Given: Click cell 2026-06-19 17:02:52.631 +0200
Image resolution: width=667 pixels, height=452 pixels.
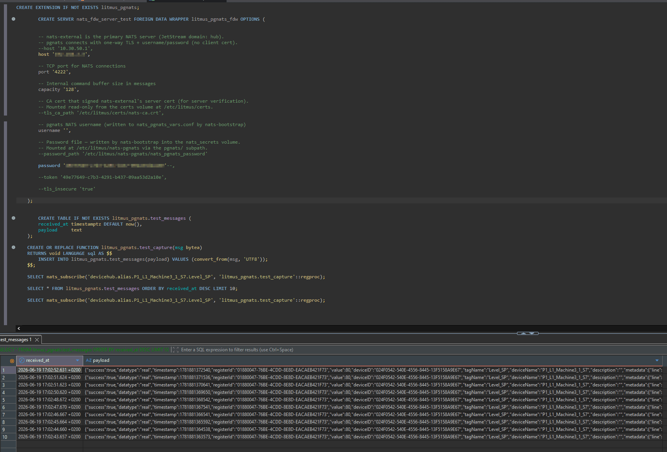Looking at the screenshot, I should [x=50, y=370].
